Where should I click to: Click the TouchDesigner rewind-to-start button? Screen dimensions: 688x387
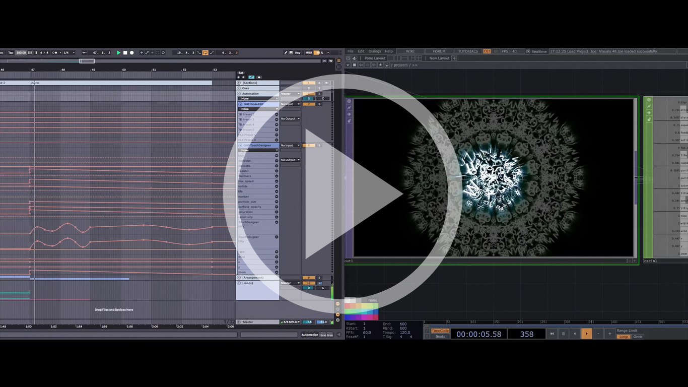pyautogui.click(x=552, y=334)
